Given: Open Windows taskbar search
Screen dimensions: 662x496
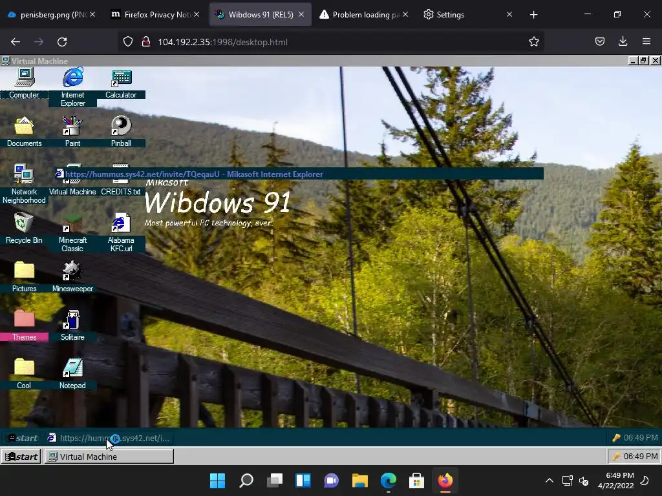Looking at the screenshot, I should pyautogui.click(x=246, y=480).
